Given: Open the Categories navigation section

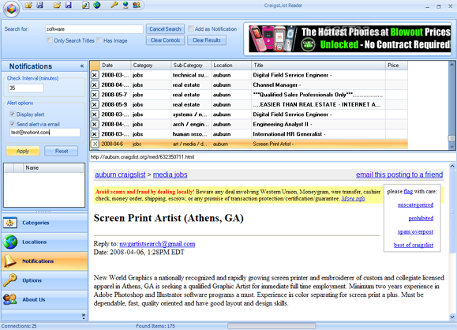Looking at the screenshot, I should (44, 223).
